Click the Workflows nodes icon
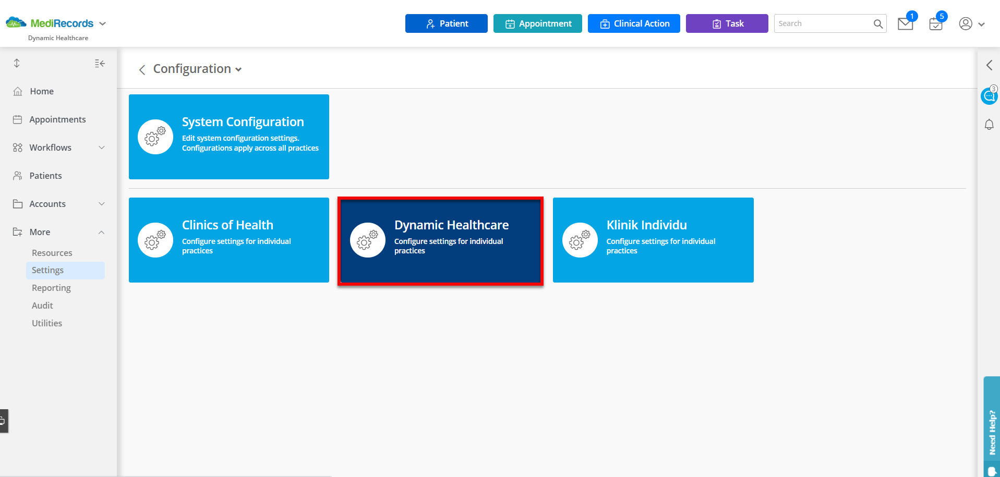This screenshot has height=477, width=1000. 17,148
